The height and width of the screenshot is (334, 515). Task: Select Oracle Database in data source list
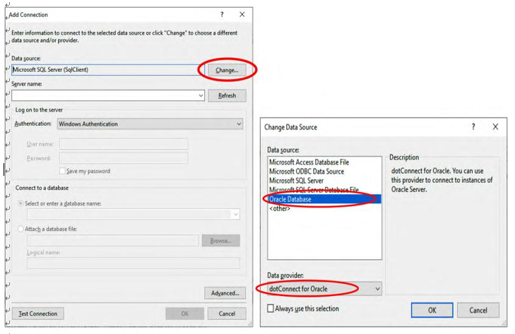pos(324,199)
